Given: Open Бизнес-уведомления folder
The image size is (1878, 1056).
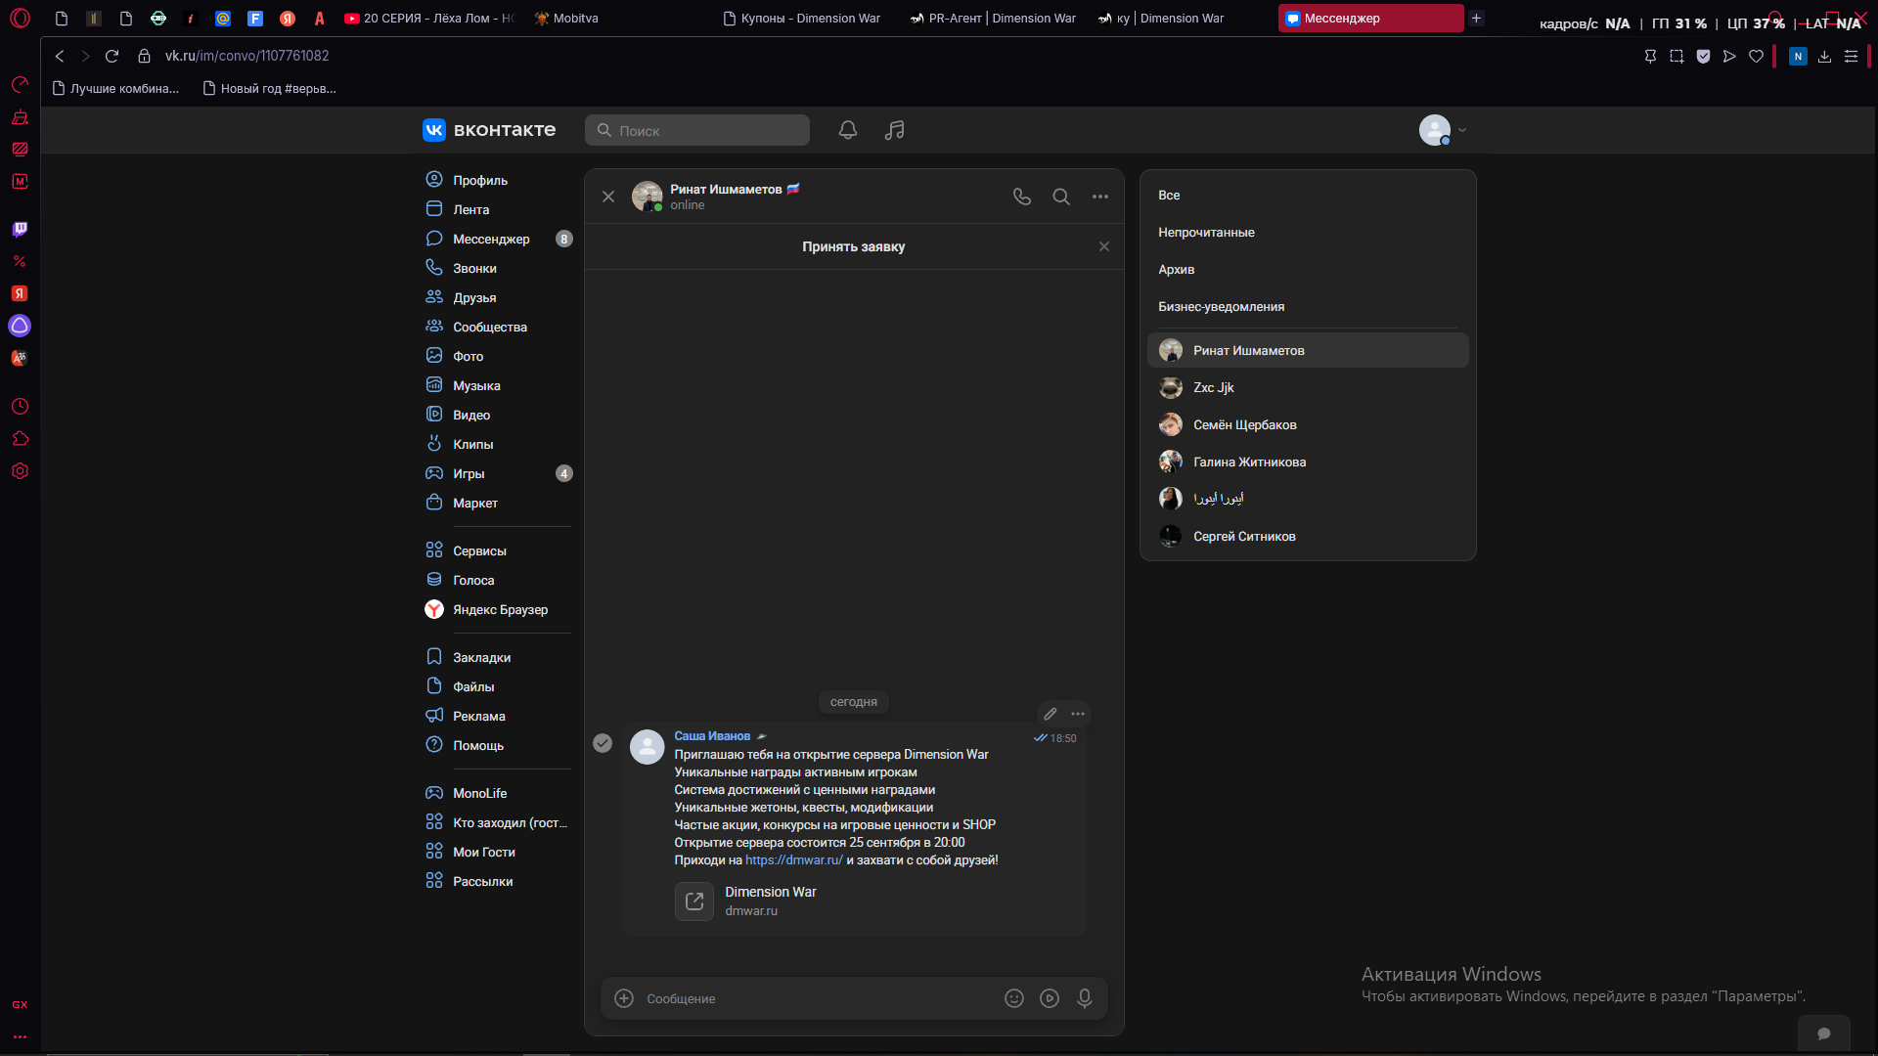Looking at the screenshot, I should 1308,307.
